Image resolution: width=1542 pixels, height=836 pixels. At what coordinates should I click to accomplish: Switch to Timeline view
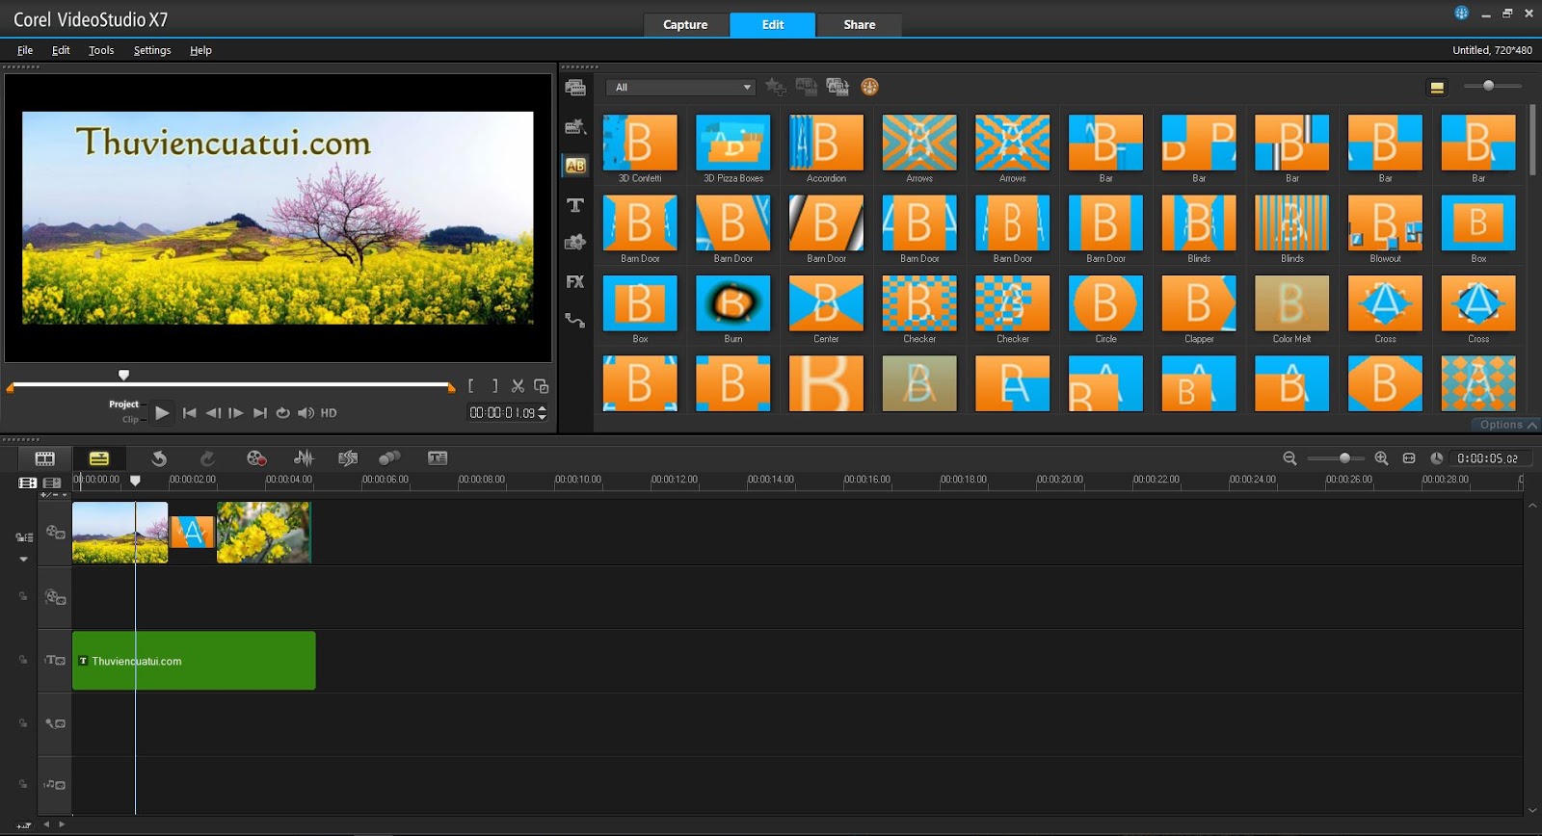point(98,458)
